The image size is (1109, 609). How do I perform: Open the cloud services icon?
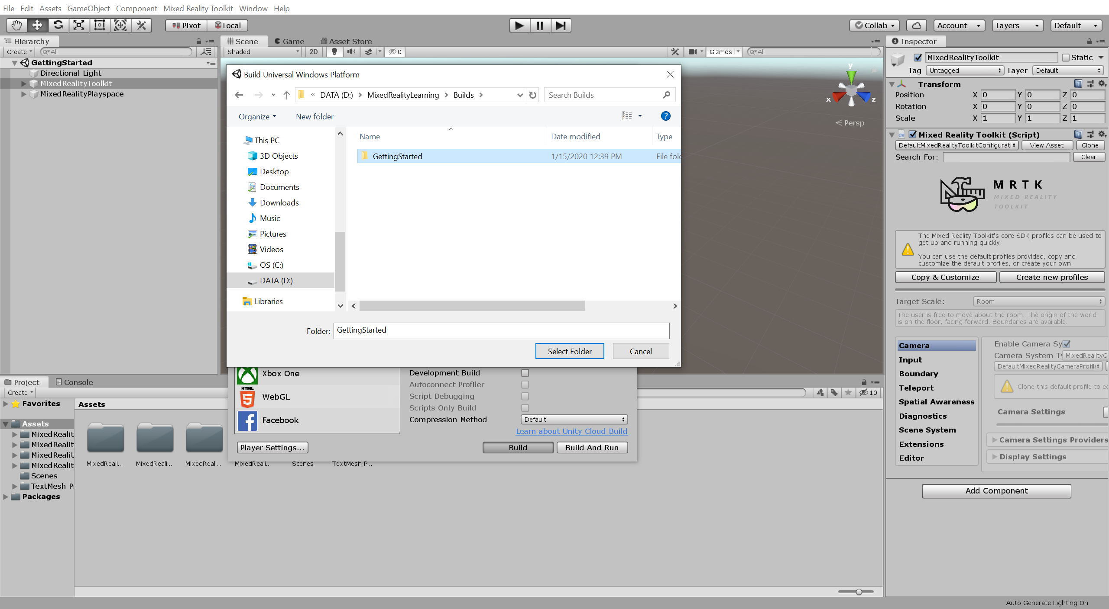pyautogui.click(x=917, y=26)
